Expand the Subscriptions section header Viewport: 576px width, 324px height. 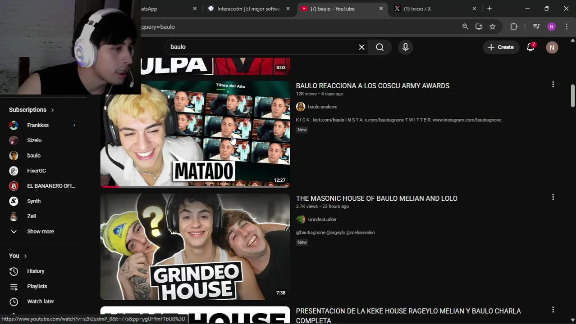pos(32,110)
